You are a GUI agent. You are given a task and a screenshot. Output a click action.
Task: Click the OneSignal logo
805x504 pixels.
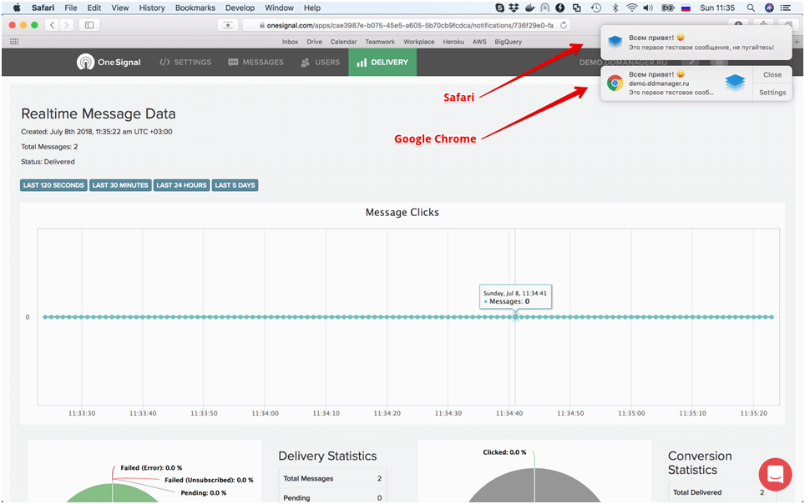click(109, 62)
